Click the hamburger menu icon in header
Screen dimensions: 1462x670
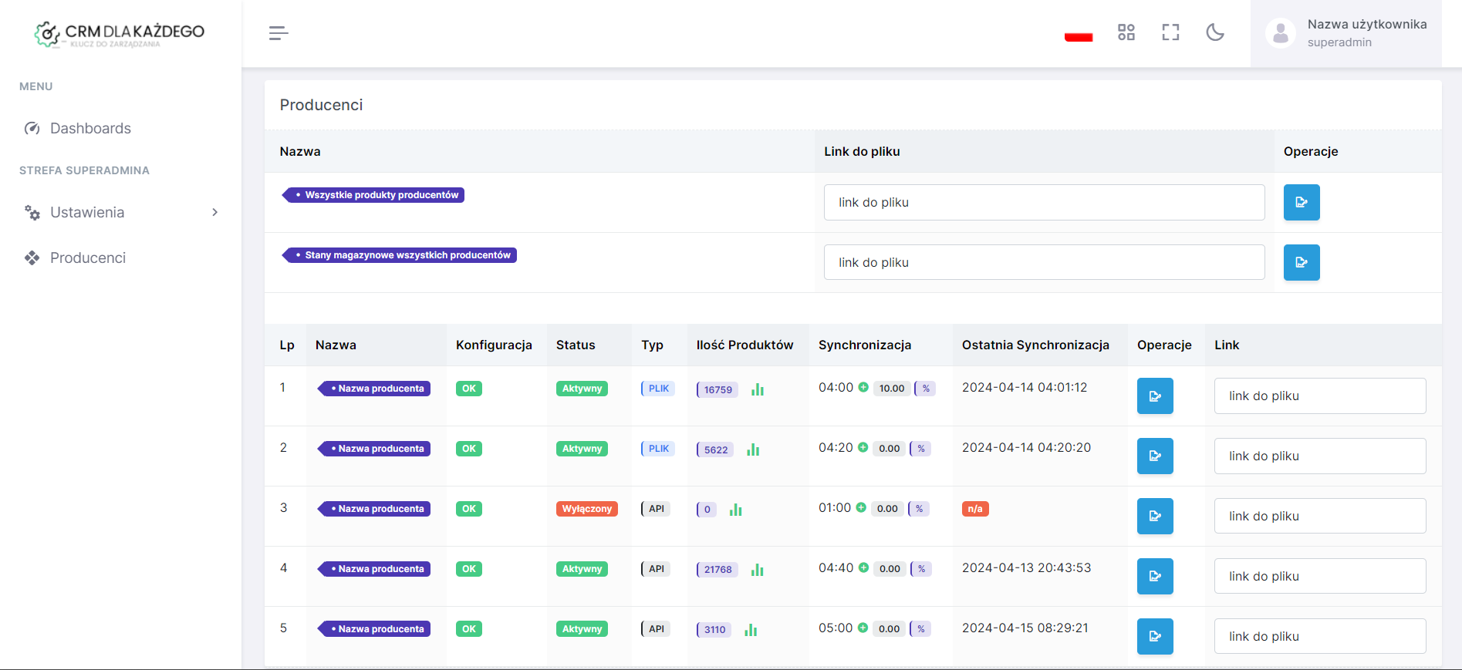(279, 33)
